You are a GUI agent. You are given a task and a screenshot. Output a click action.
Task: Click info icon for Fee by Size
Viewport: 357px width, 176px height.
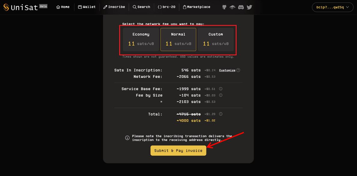pos(221,95)
